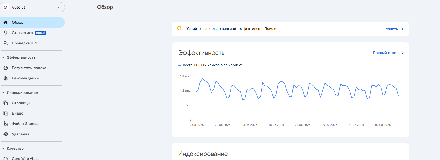Viewport: 440px width, 160px height.
Task: Click the 21.07.2025 date label on chart
Action: pyautogui.click(x=356, y=125)
